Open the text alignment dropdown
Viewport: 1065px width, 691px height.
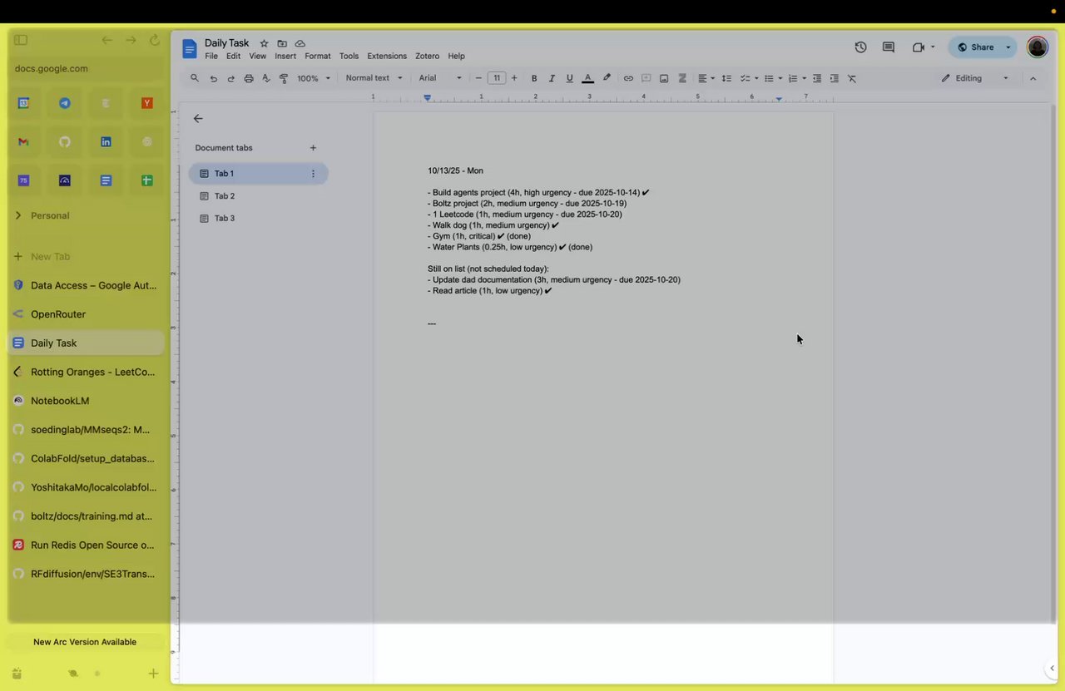coord(706,78)
